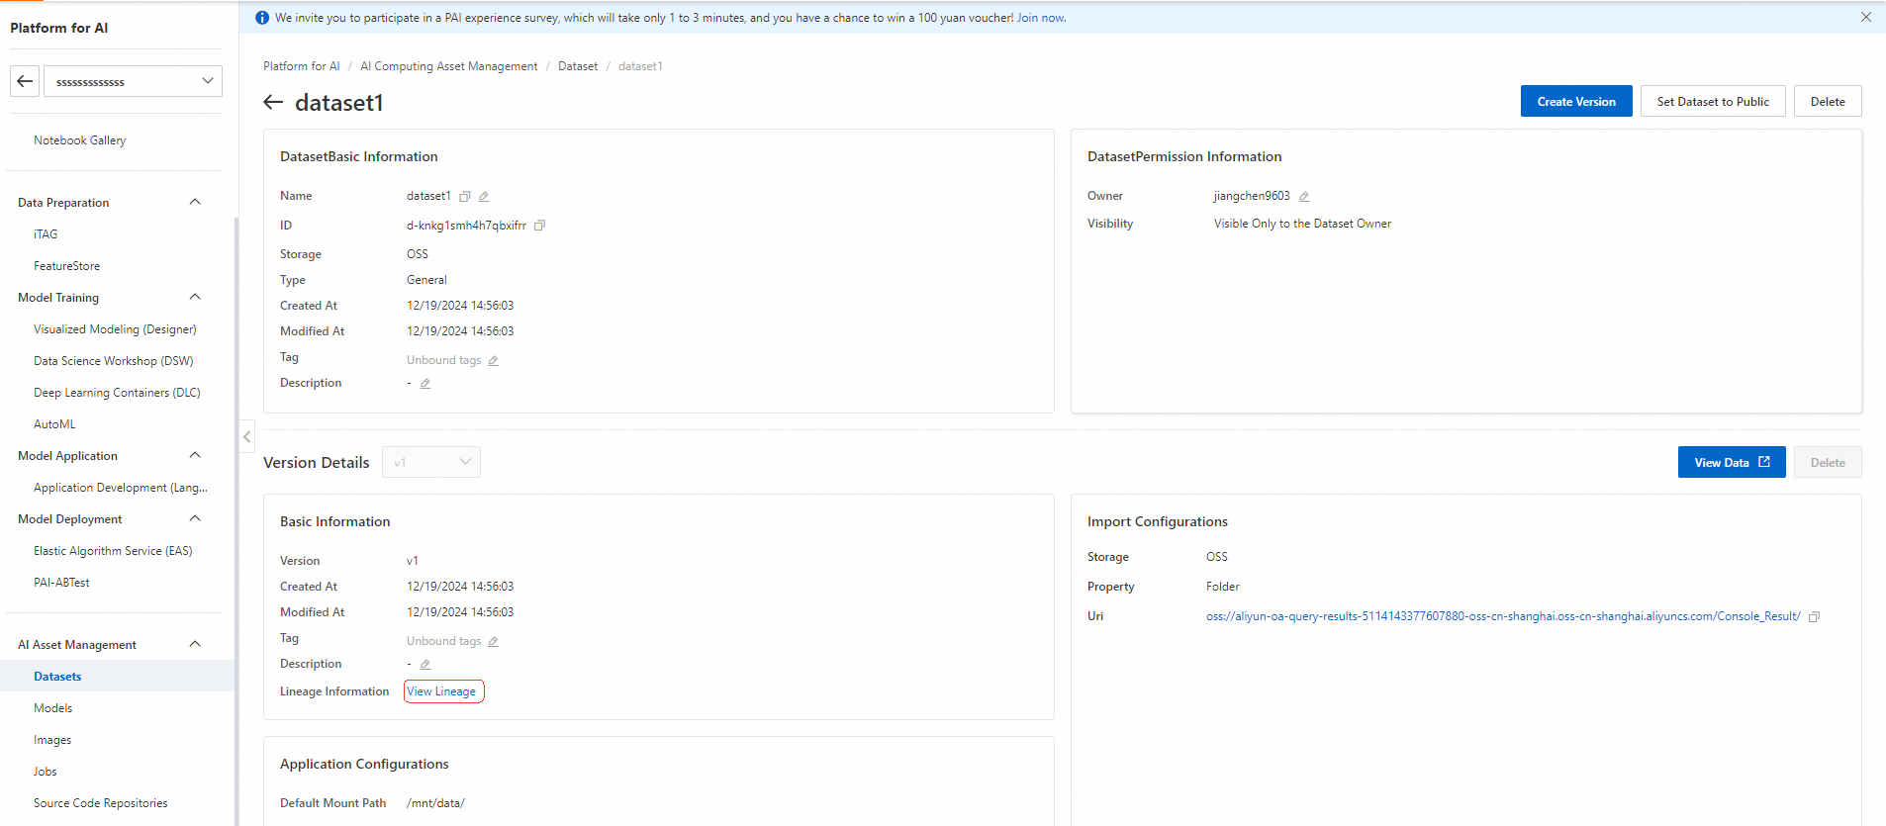Click the sidebar vertical scrollbar
This screenshot has height=826, width=1886.
click(x=236, y=521)
